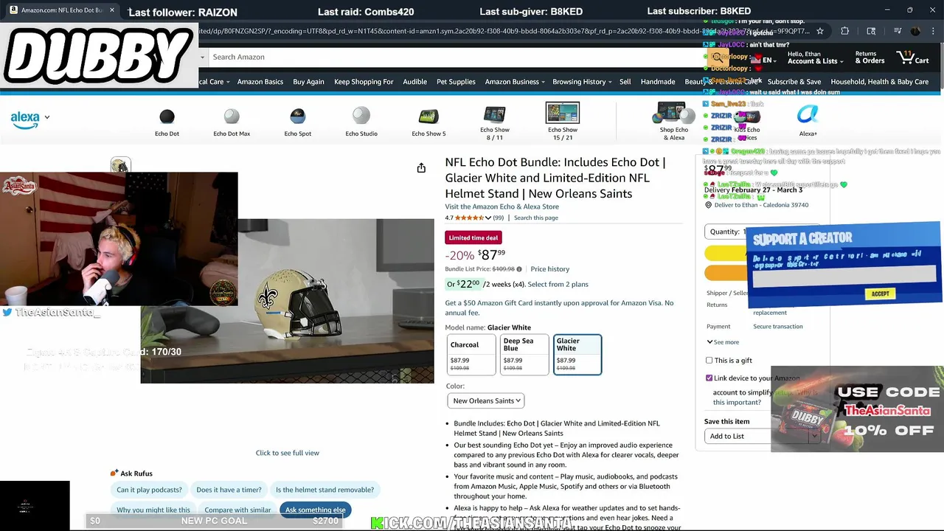Open Handmade nav item
The width and height of the screenshot is (944, 531).
[658, 82]
